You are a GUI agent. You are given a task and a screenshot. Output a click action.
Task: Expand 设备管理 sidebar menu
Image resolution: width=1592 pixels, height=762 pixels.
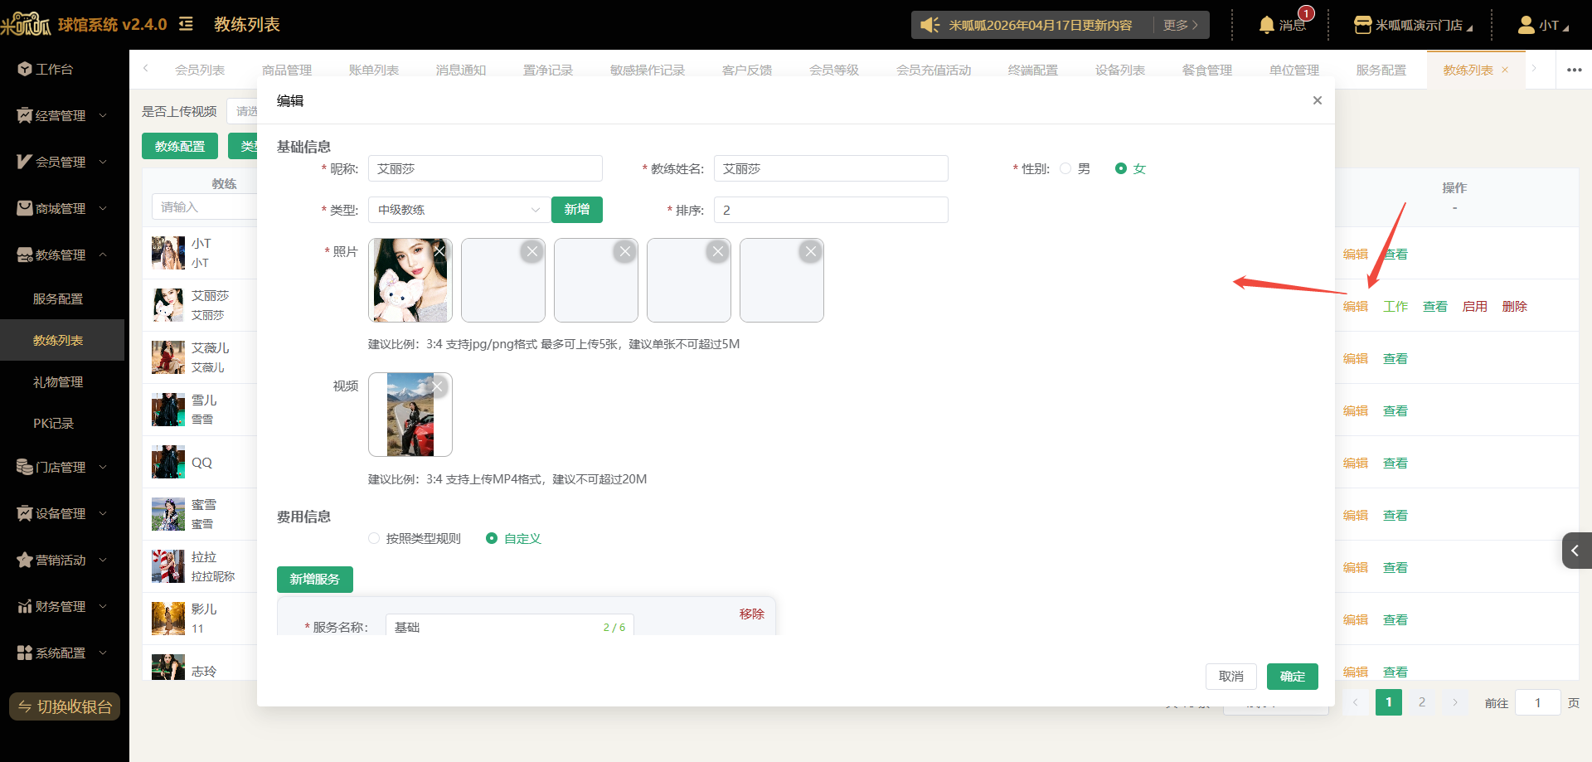click(62, 513)
